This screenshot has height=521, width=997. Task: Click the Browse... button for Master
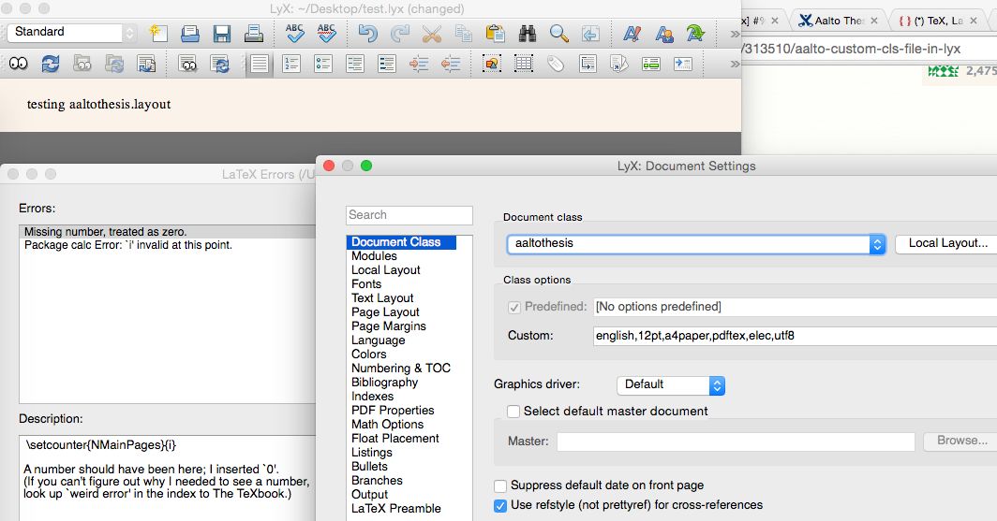[961, 441]
